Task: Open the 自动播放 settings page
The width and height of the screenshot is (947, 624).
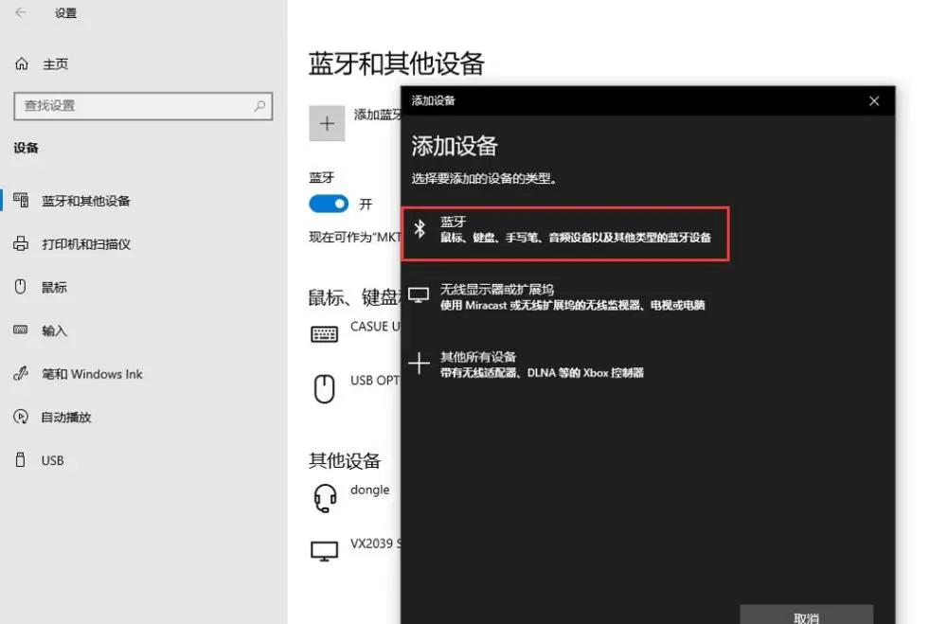Action: coord(66,418)
